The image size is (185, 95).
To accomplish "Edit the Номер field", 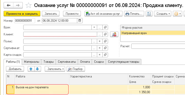I will click(25, 21).
